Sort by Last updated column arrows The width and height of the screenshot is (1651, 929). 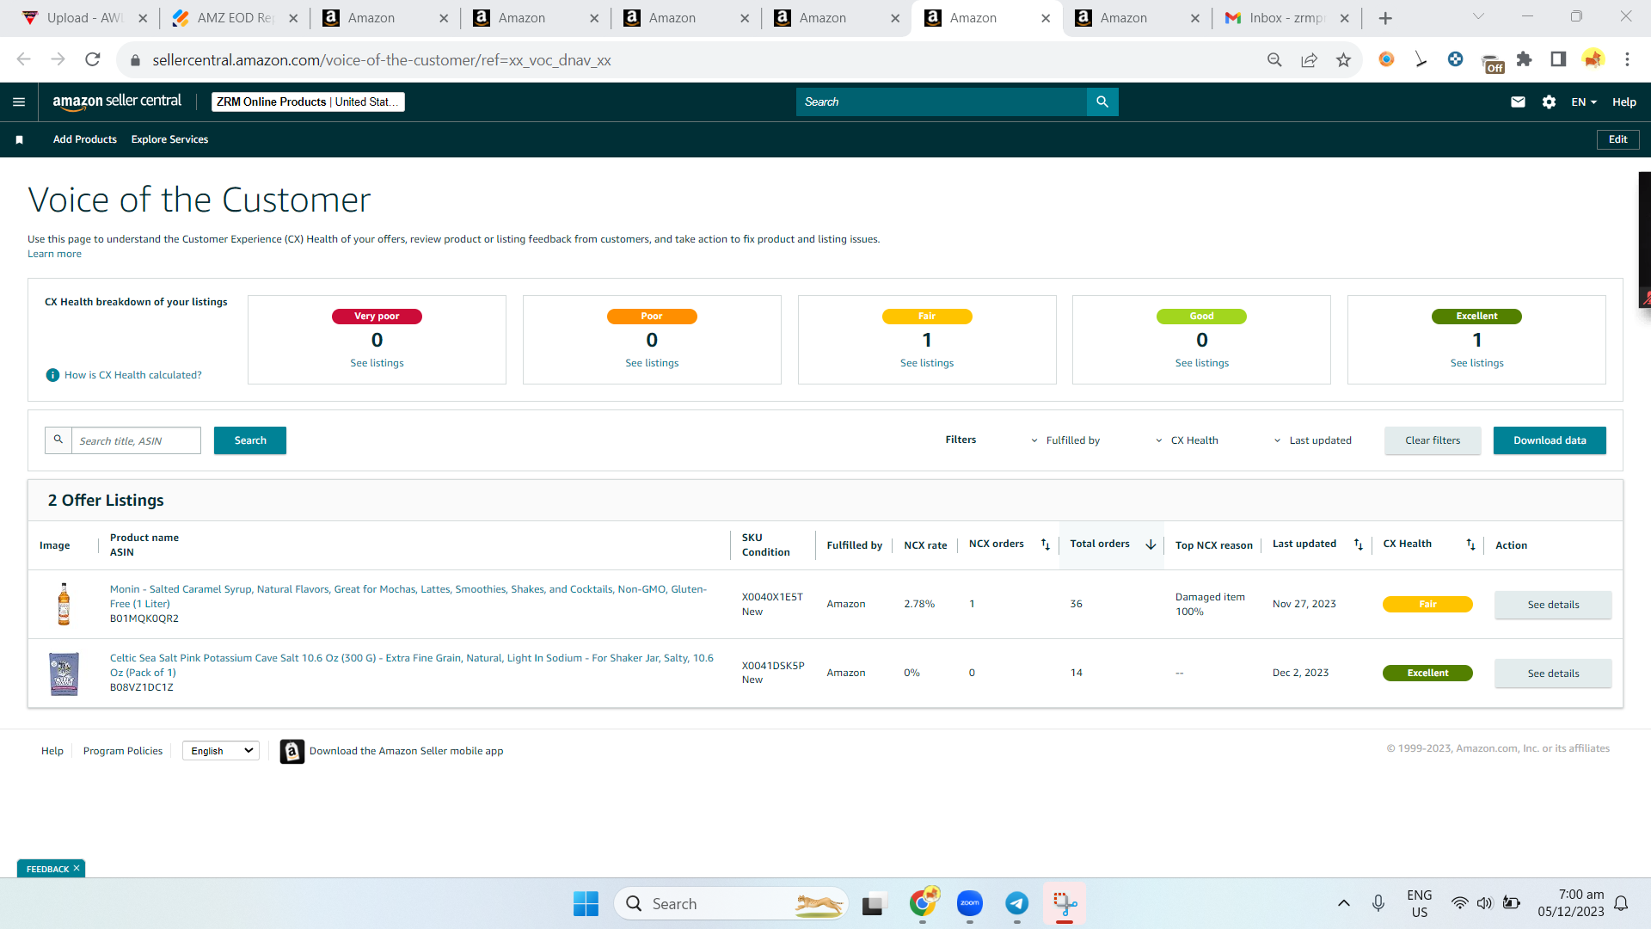click(1359, 544)
